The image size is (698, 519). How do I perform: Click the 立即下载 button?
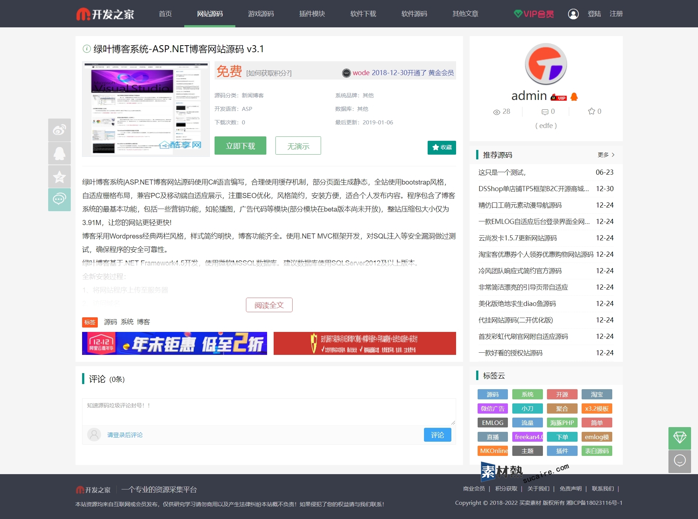coord(240,146)
